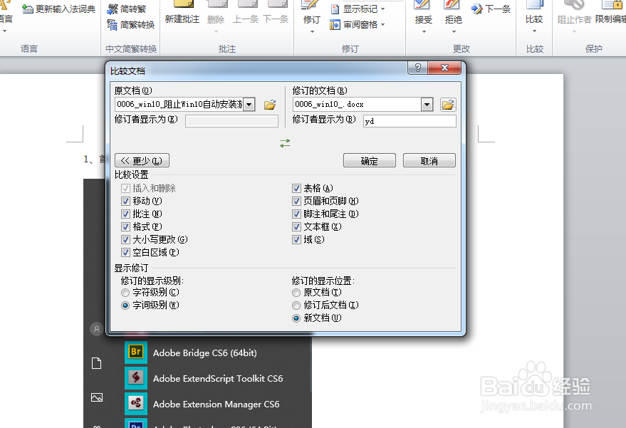This screenshot has height=428, width=626.
Task: Click the 确定 button to confirm
Action: 369,160
